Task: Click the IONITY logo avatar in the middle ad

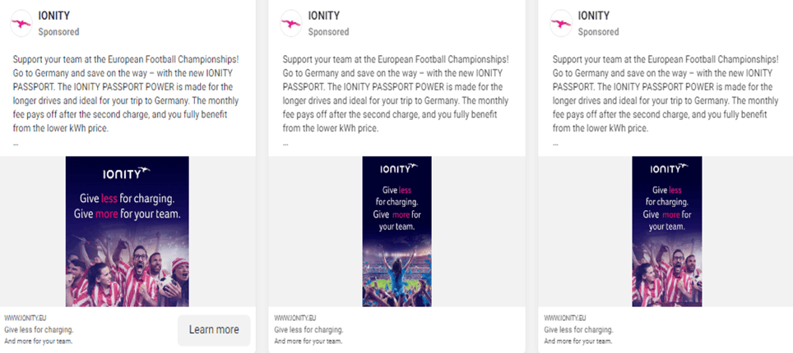Action: (292, 23)
